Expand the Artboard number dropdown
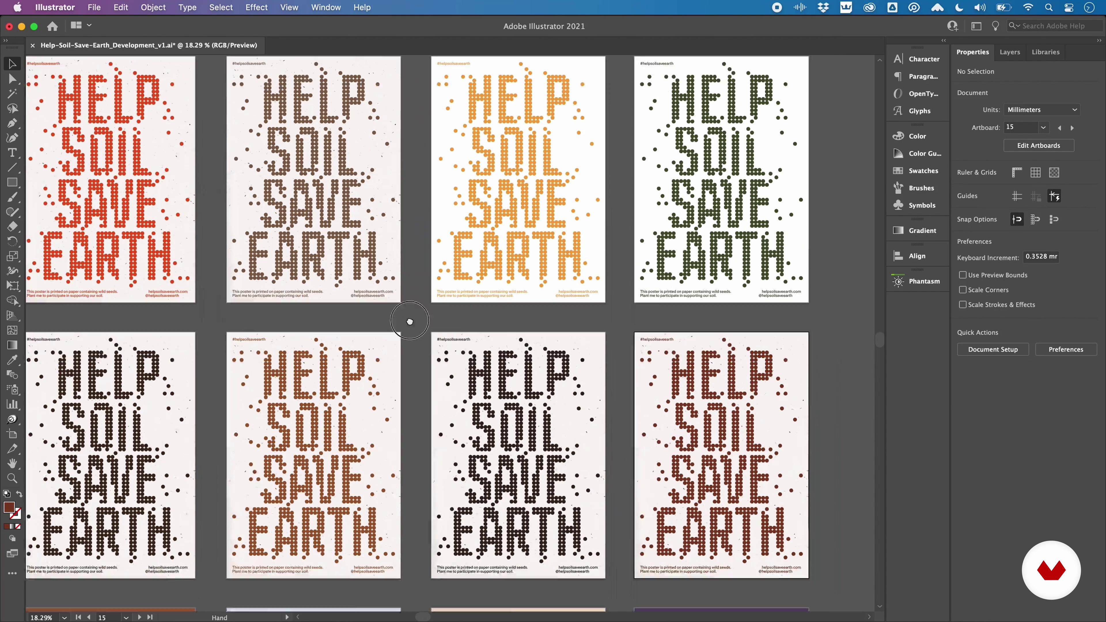Image resolution: width=1106 pixels, height=622 pixels. coord(1043,128)
